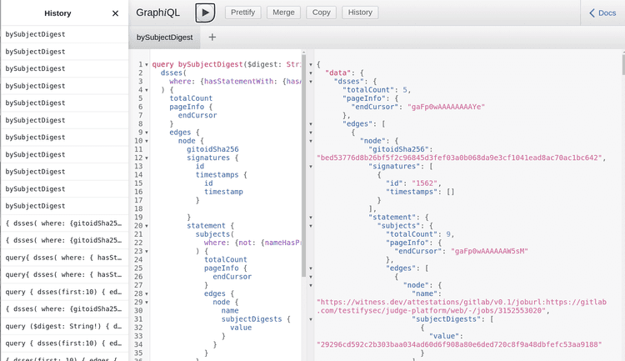Click result totalCount value 5
The height and width of the screenshot is (361, 625).
[x=405, y=90]
